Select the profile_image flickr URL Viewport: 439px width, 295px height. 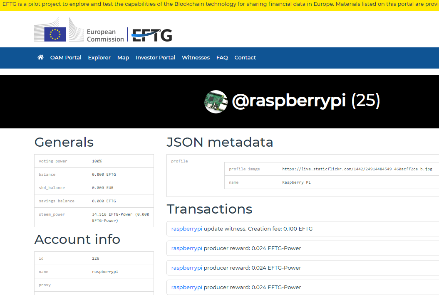point(357,169)
